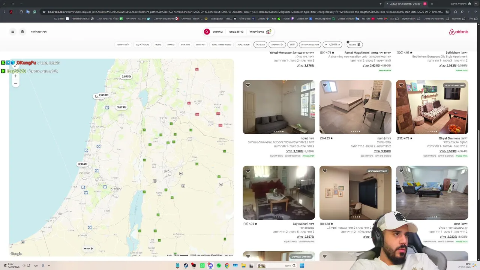Save the Haifa bed-and-table room listing to wishlist

325,85
